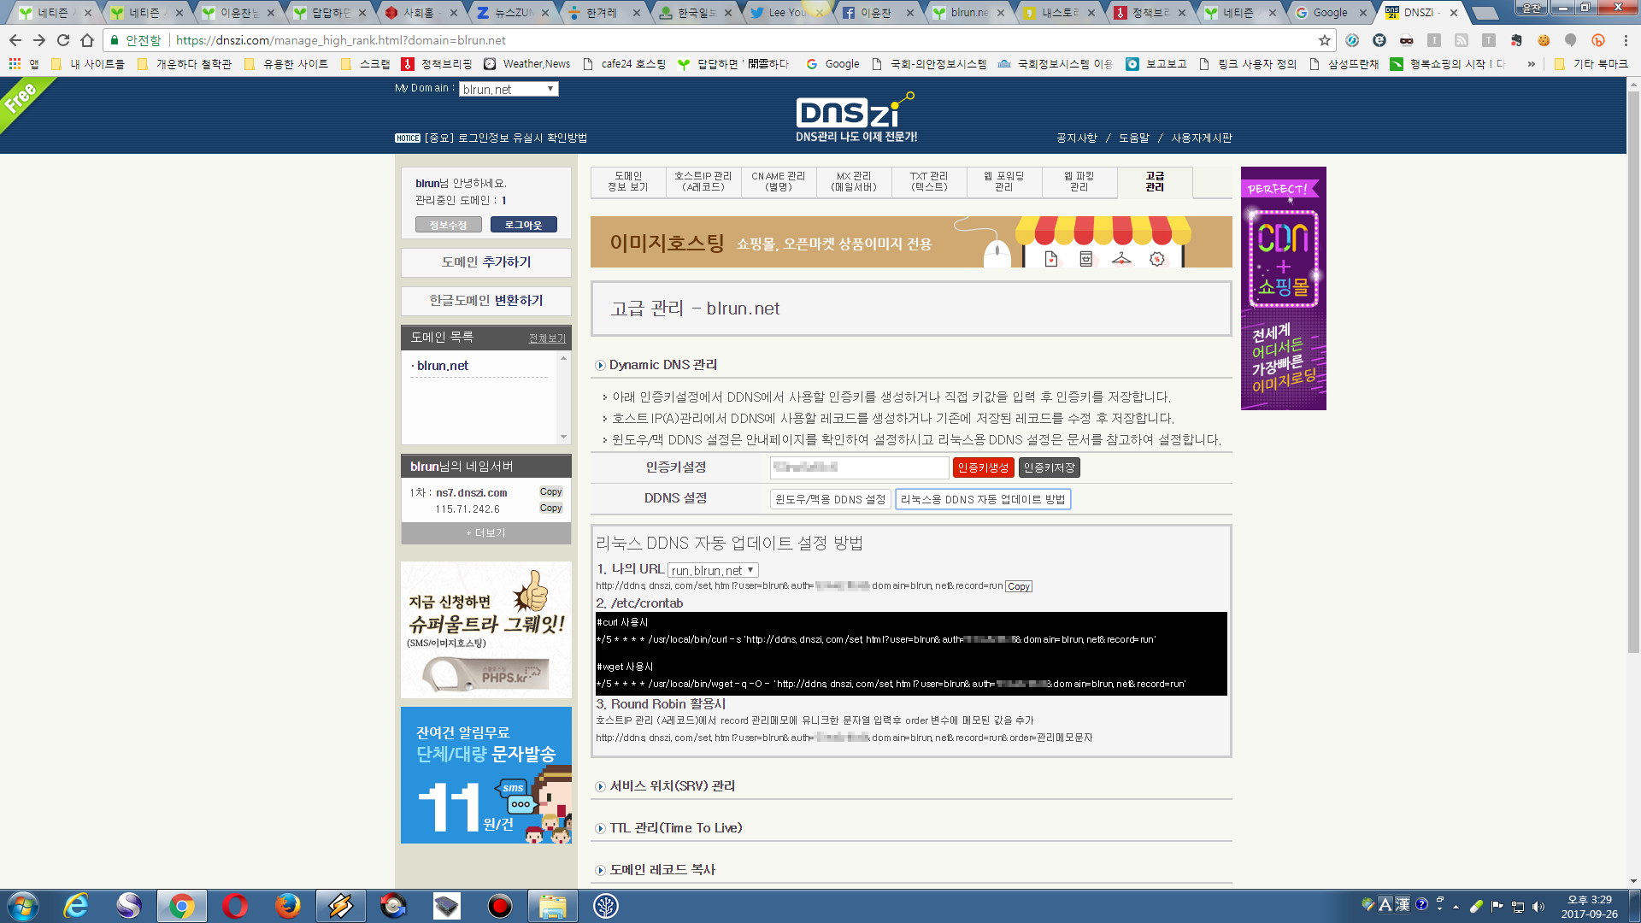This screenshot has width=1641, height=923.
Task: Switch to CNAME 관리 (별명) tab
Action: 779,182
